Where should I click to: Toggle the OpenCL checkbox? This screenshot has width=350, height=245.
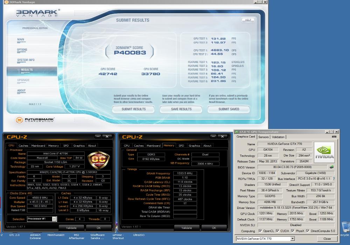[x=260, y=231]
